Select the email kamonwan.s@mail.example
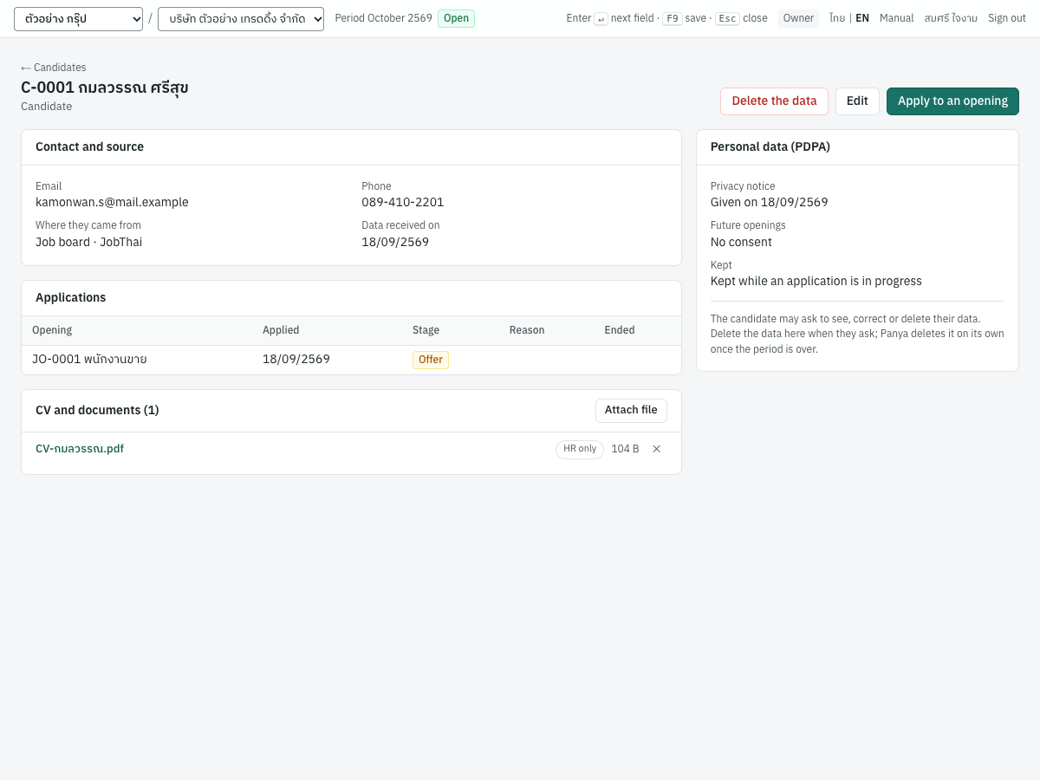The width and height of the screenshot is (1040, 780). tap(112, 203)
